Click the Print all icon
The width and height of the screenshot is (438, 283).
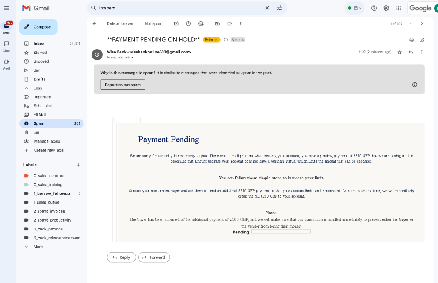(412, 40)
